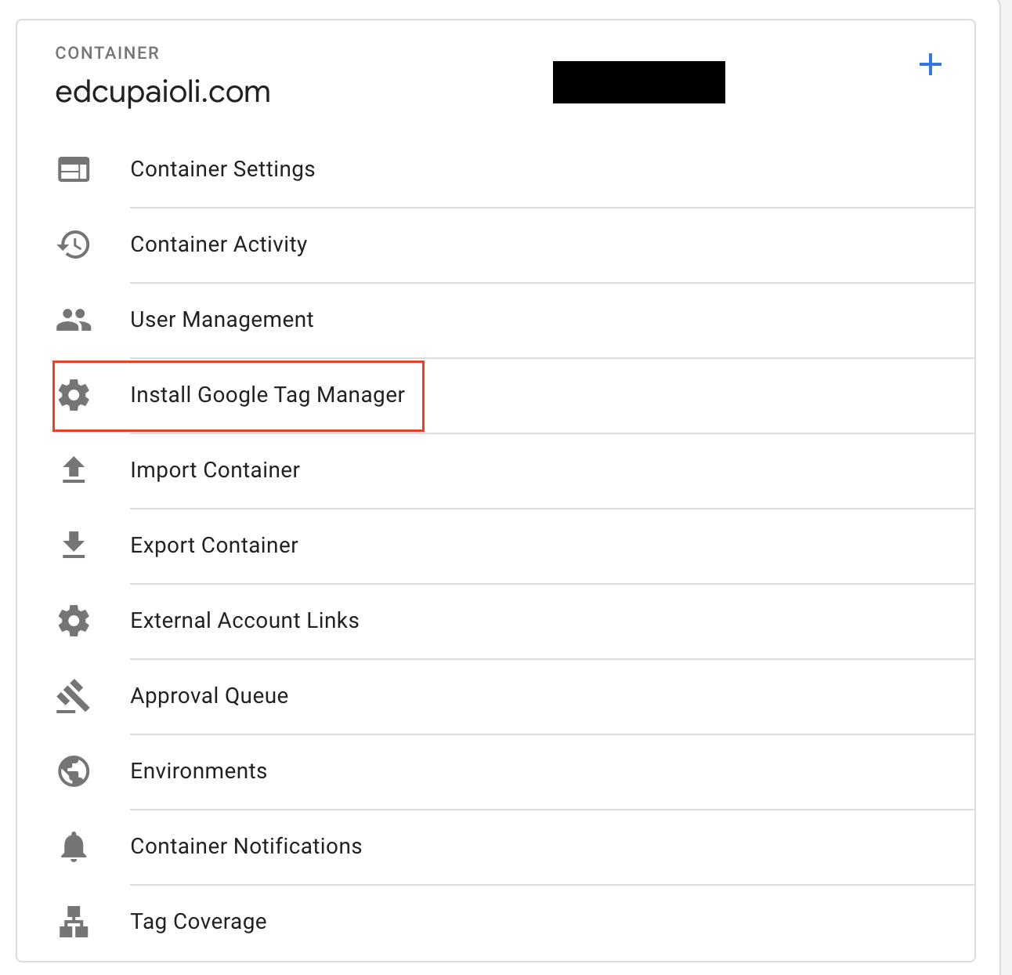Go to the Environments label
1012x975 pixels.
pyautogui.click(x=198, y=771)
